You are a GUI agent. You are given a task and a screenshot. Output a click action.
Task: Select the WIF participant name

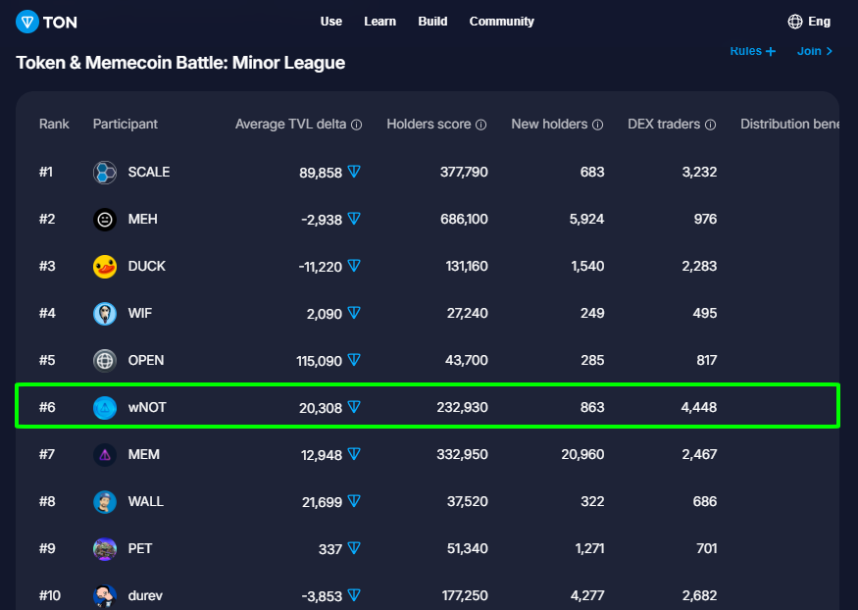click(x=140, y=314)
